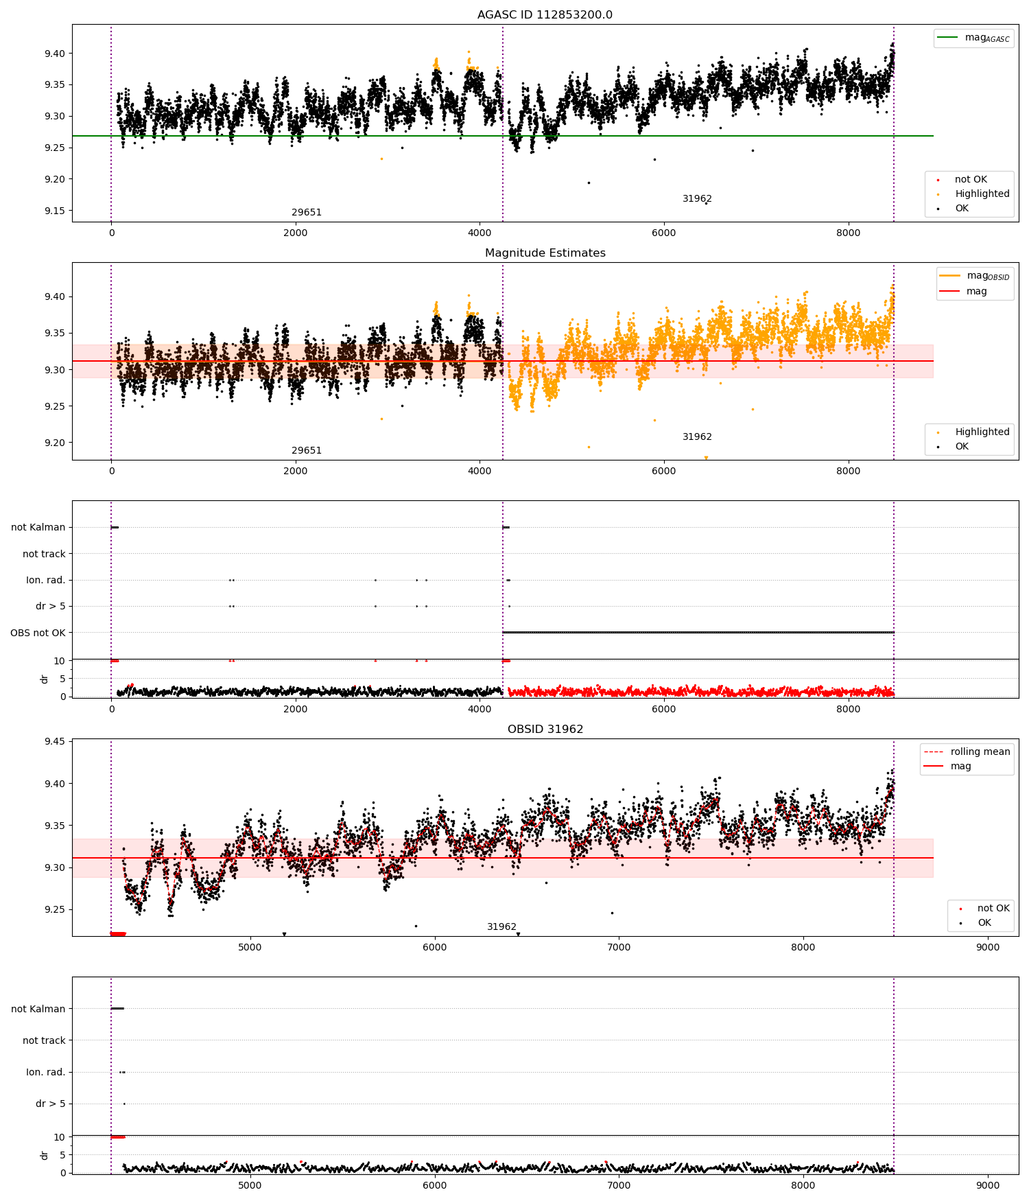
Task: Click "Ion. rad." label under Magnitude Estimates plot
Action: [46, 581]
